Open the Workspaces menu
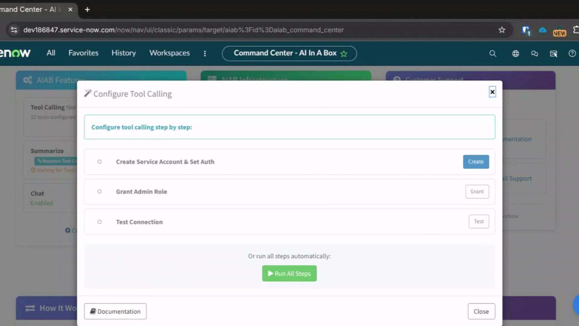The height and width of the screenshot is (326, 579). tap(169, 53)
